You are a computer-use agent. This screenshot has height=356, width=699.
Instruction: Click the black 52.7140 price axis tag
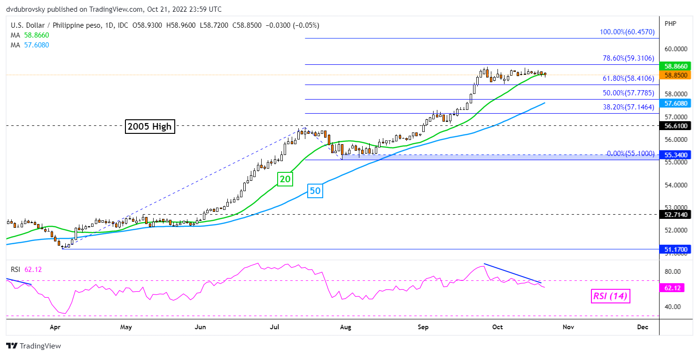point(675,214)
